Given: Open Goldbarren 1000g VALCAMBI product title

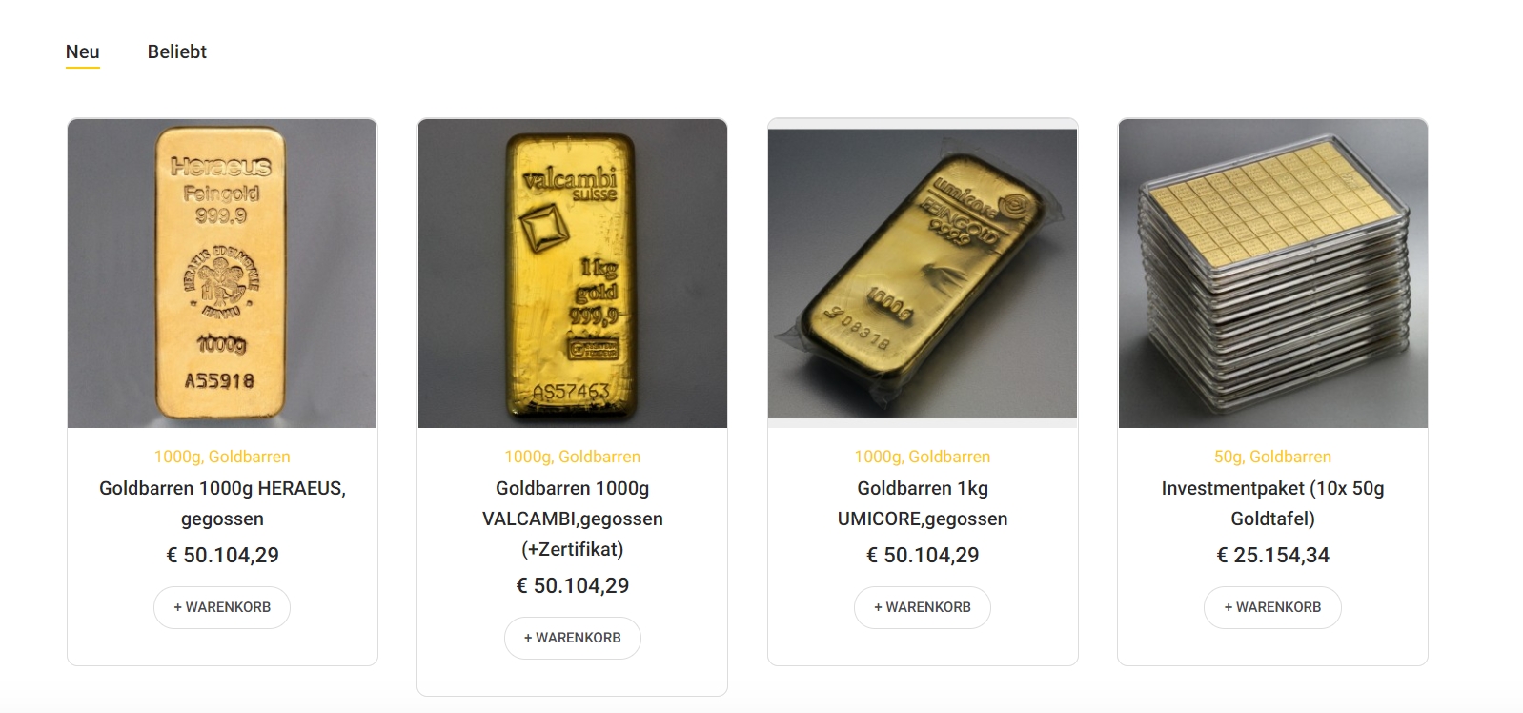Looking at the screenshot, I should click(573, 519).
